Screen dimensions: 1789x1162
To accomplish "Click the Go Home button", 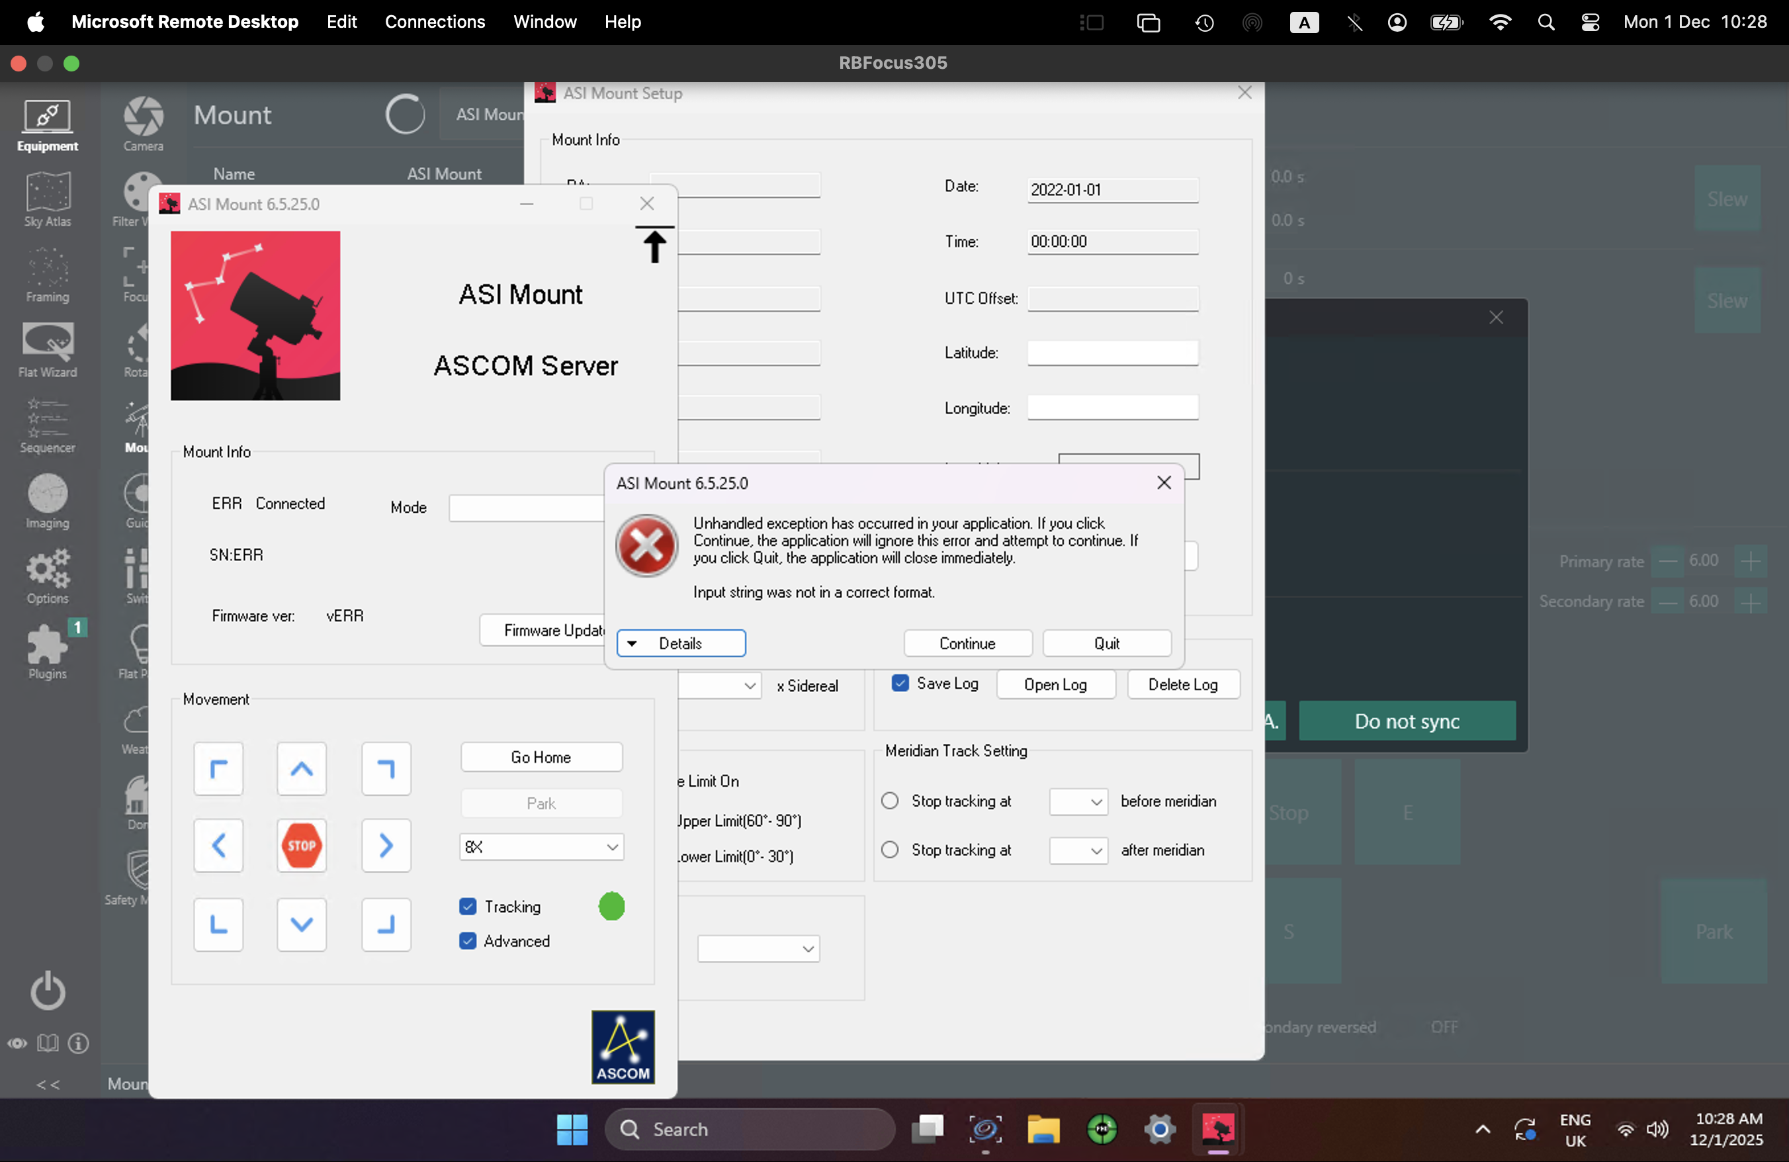I will (541, 757).
